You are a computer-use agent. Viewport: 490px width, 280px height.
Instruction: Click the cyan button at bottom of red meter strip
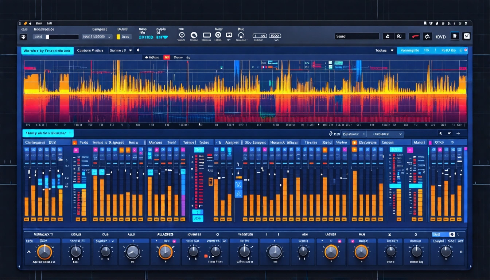[x=198, y=218]
